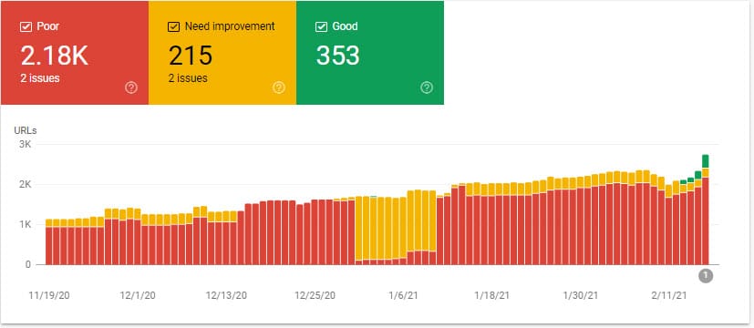The height and width of the screenshot is (328, 754).
Task: Disable the Good checkbox
Action: point(321,27)
